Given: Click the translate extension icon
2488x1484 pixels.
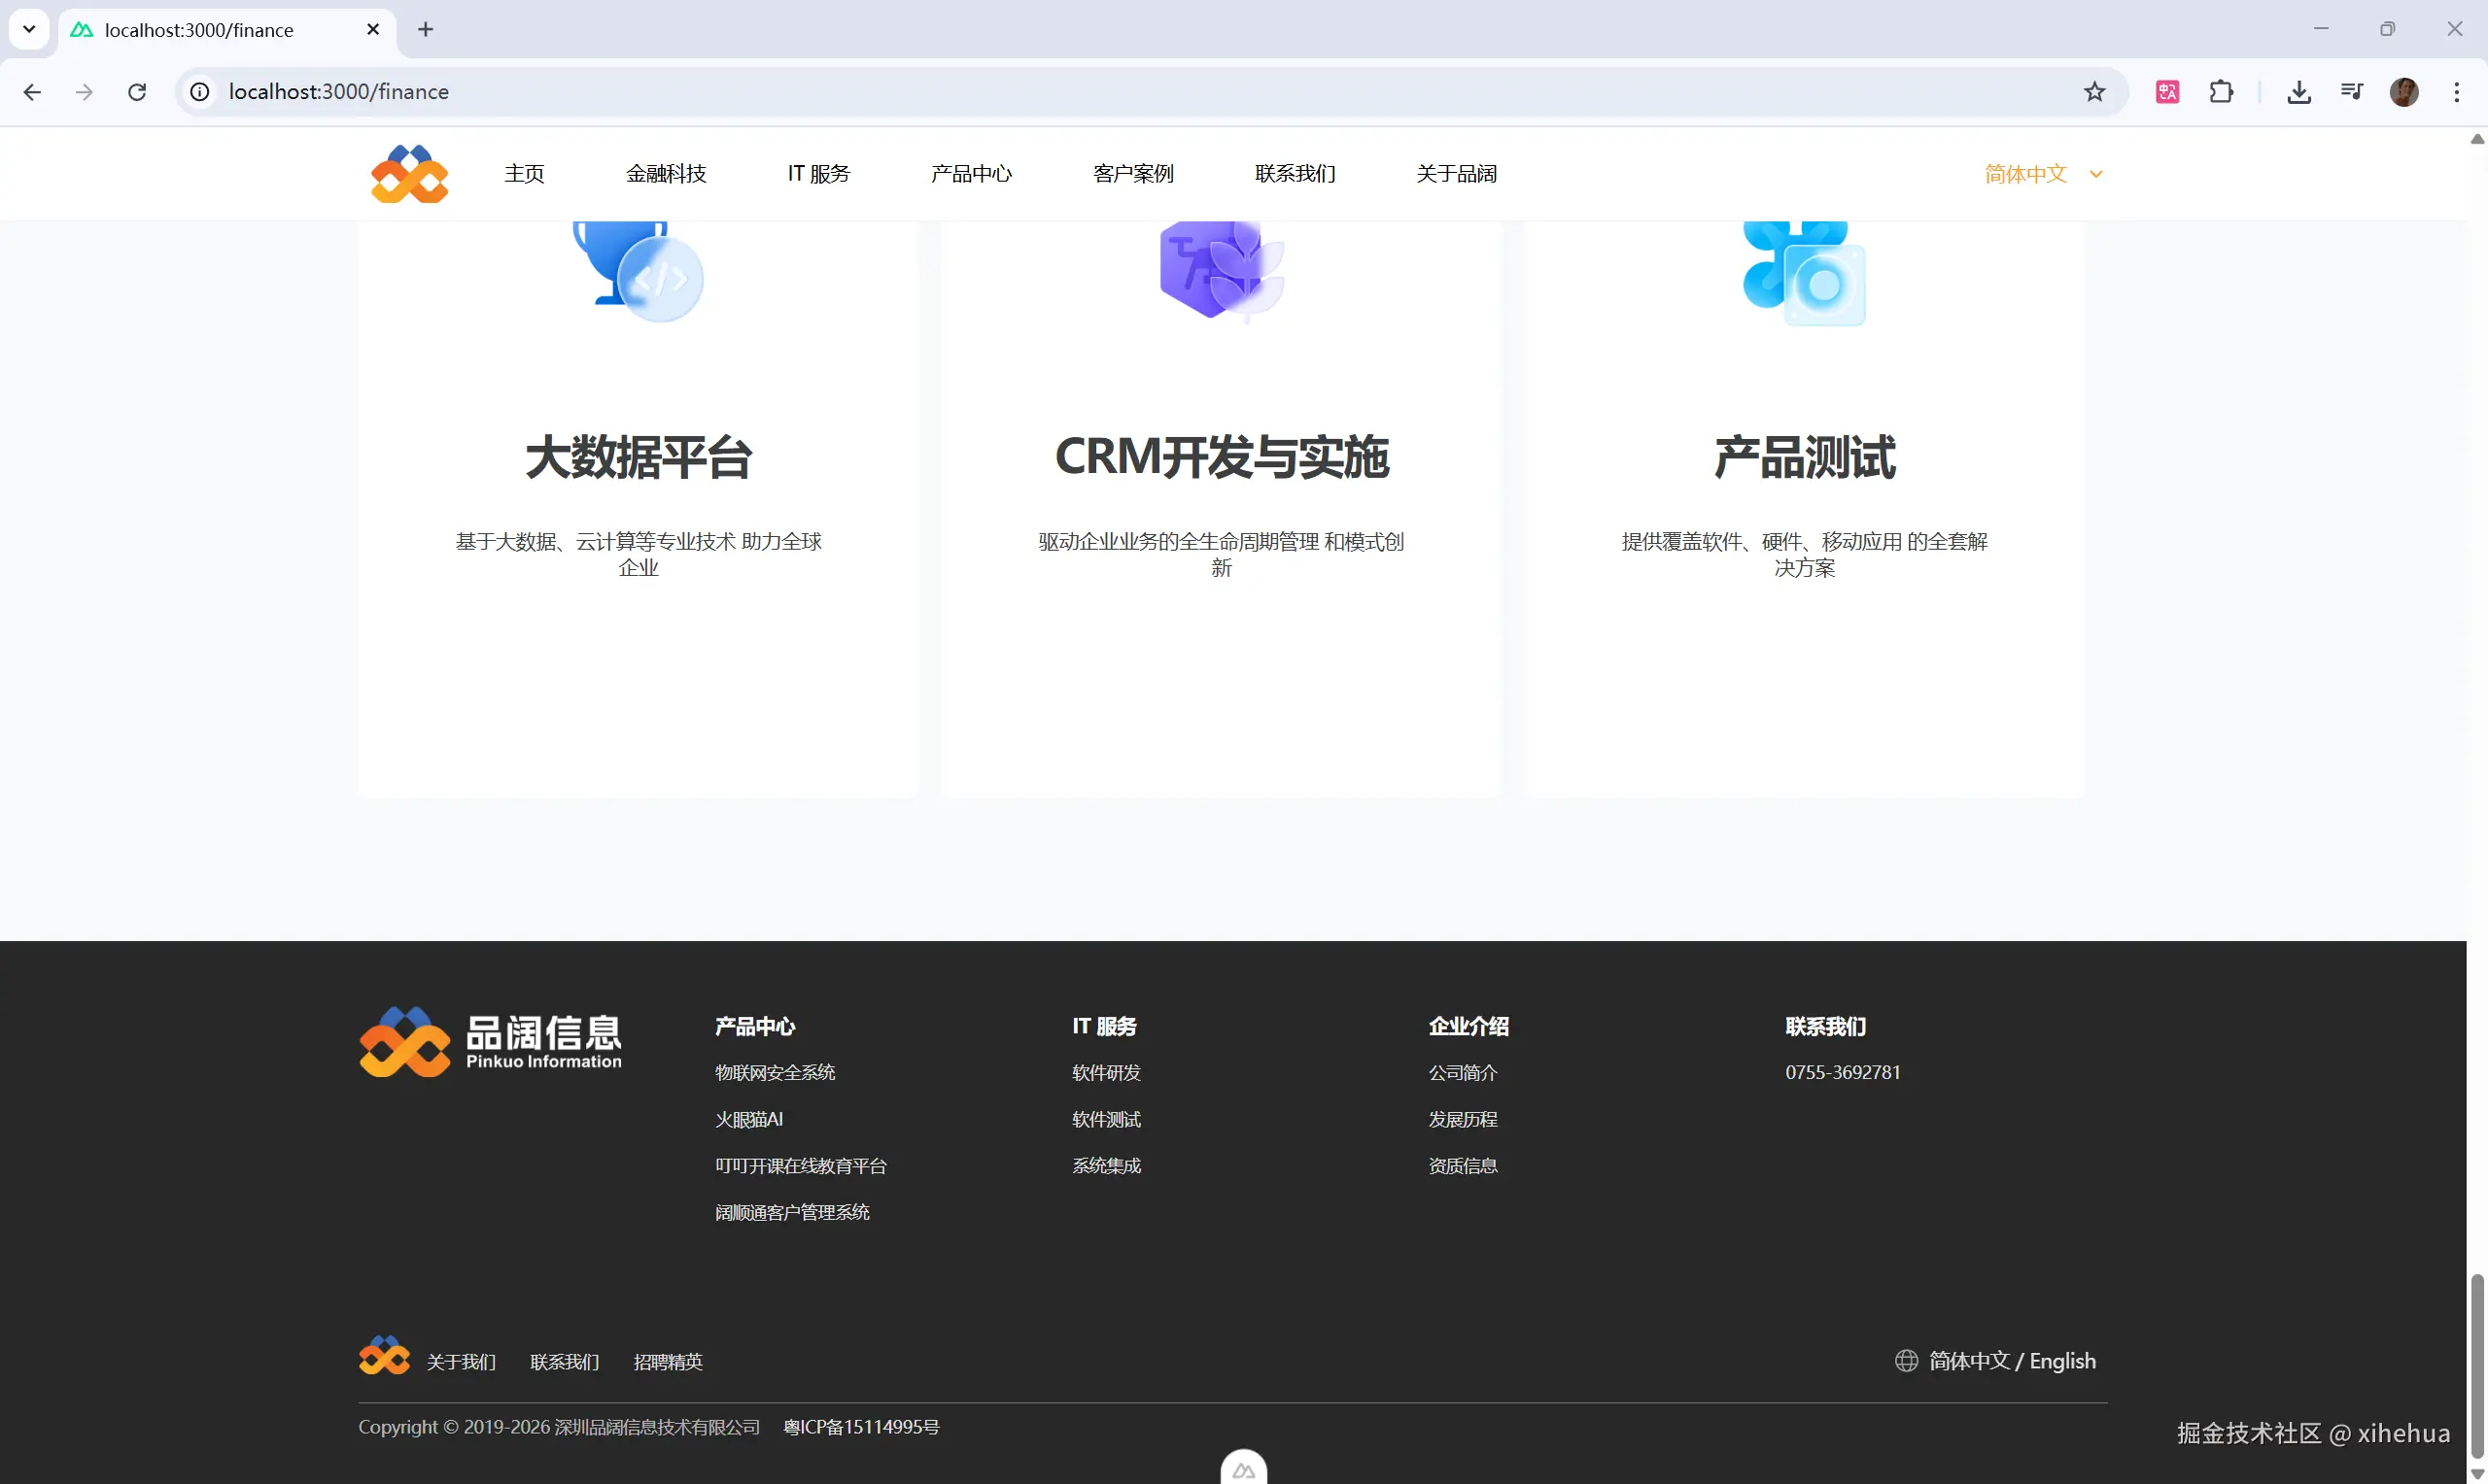Looking at the screenshot, I should click(x=2167, y=92).
